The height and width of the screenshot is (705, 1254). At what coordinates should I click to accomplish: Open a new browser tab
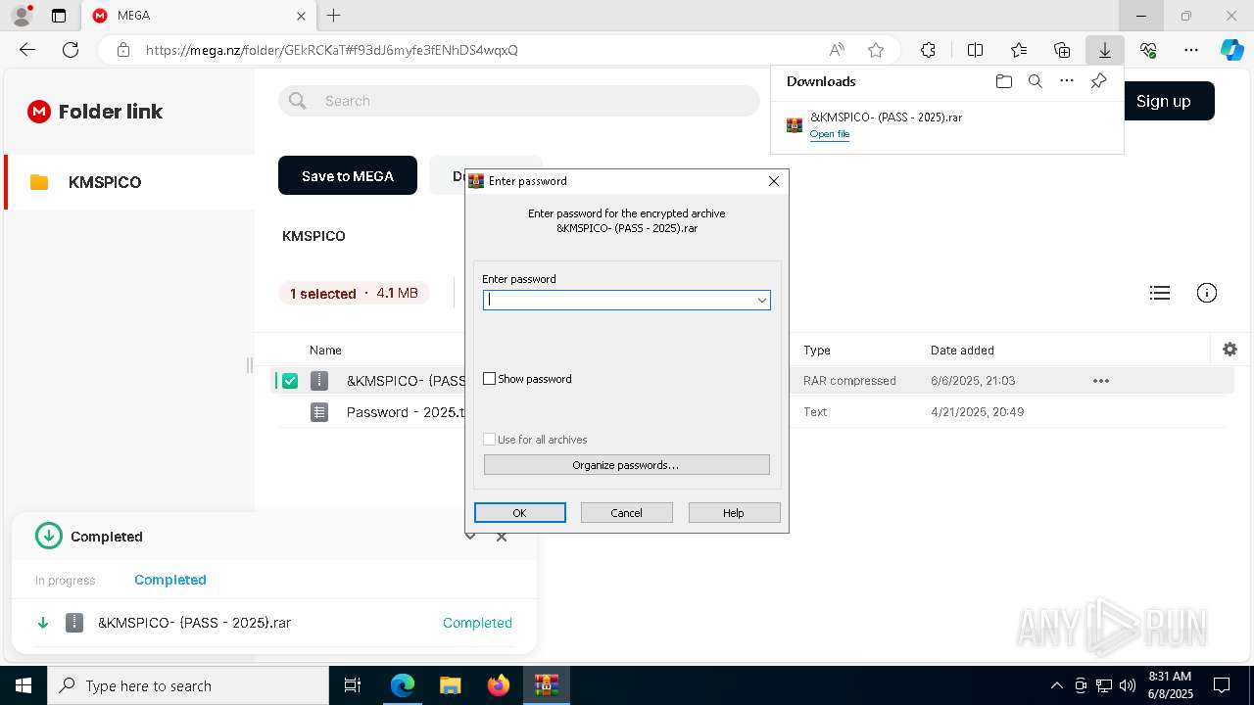(x=333, y=16)
